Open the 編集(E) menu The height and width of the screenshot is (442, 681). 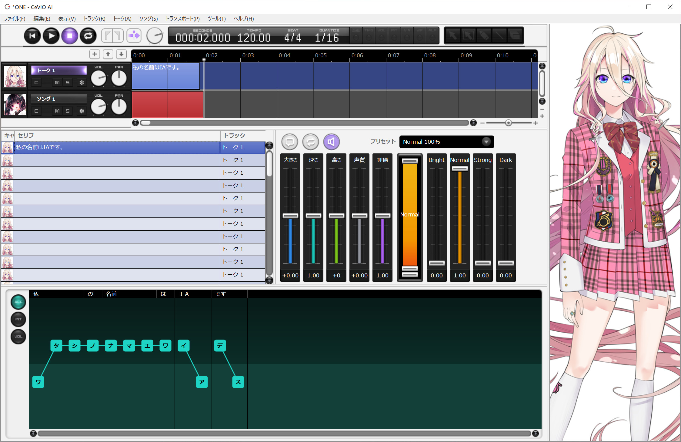pyautogui.click(x=42, y=18)
